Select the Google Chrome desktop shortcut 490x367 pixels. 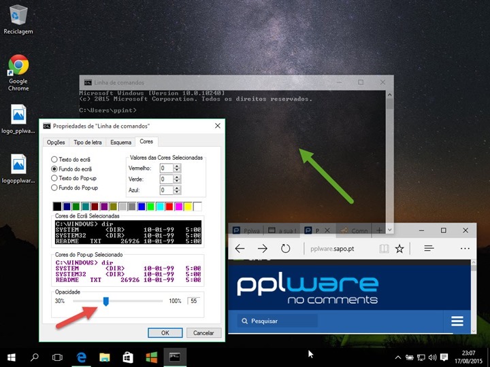18,73
